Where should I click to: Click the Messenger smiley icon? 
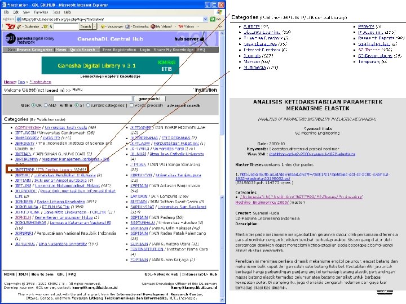coord(103,26)
